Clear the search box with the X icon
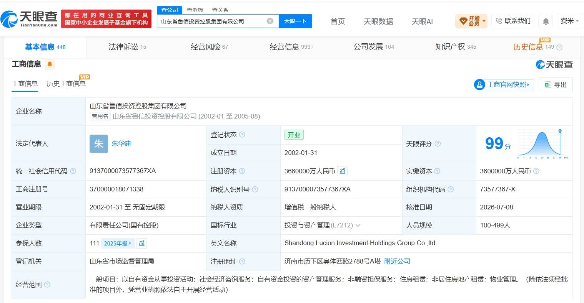The width and height of the screenshot is (584, 303). (x=270, y=21)
